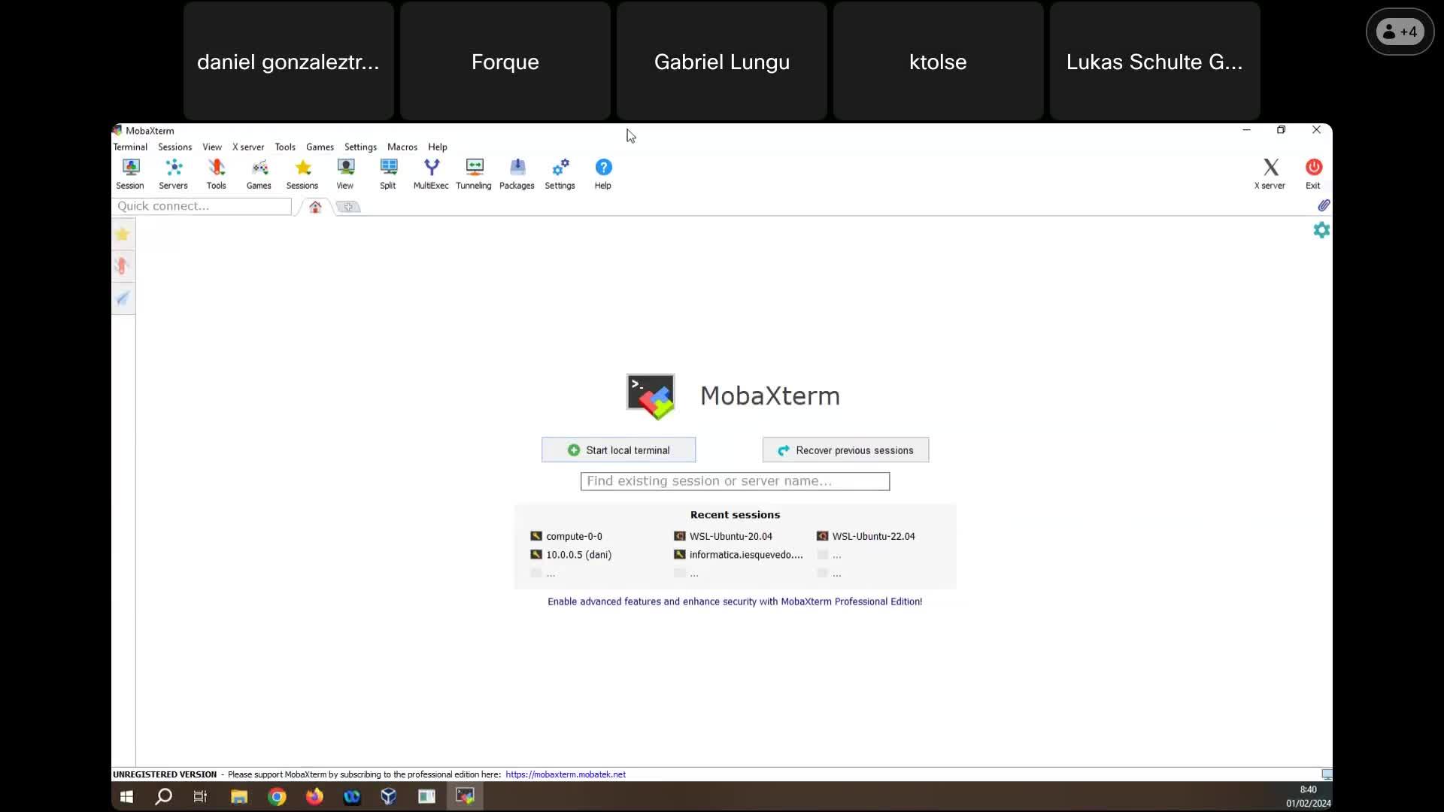Click the paperclip icon near tabs
Image resolution: width=1444 pixels, height=812 pixels.
(x=1324, y=205)
